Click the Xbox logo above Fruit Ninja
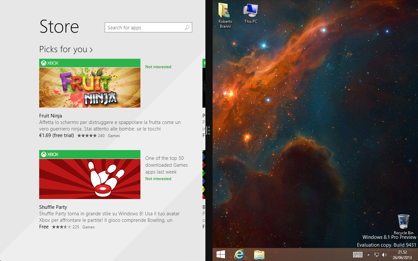 pyautogui.click(x=50, y=63)
